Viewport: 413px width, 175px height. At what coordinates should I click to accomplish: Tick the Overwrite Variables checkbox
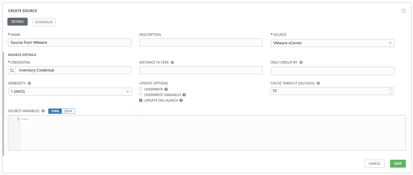click(141, 95)
